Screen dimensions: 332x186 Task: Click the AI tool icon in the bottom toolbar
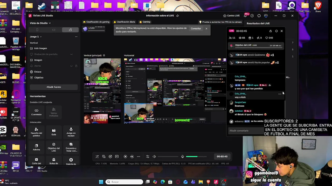click(x=110, y=157)
